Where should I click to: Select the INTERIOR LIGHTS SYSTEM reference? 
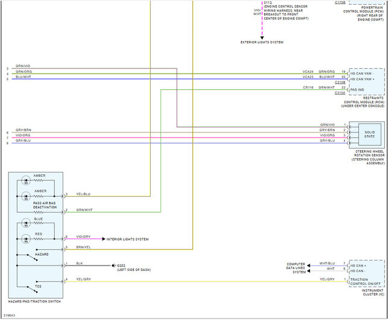pos(127,239)
